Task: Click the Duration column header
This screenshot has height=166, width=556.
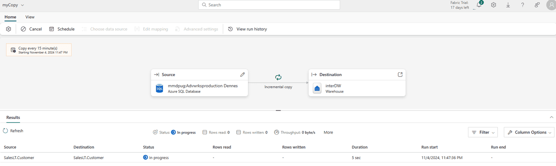Action: pos(360,147)
